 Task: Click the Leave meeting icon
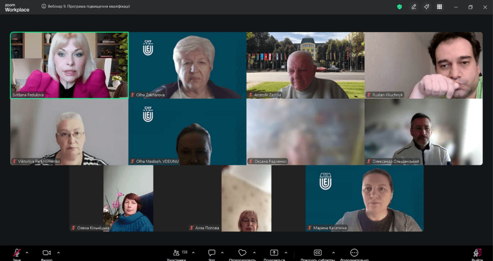point(477,253)
